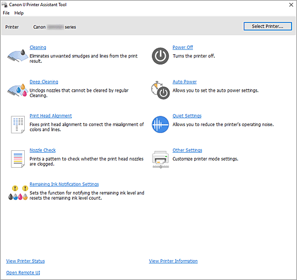
Task: Click the Cleaning print head icon
Action: click(x=18, y=56)
